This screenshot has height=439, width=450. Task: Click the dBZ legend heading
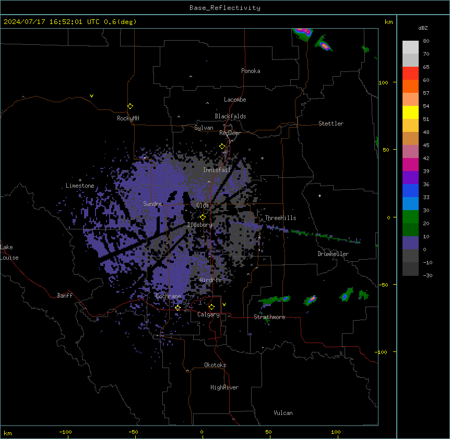tap(423, 28)
